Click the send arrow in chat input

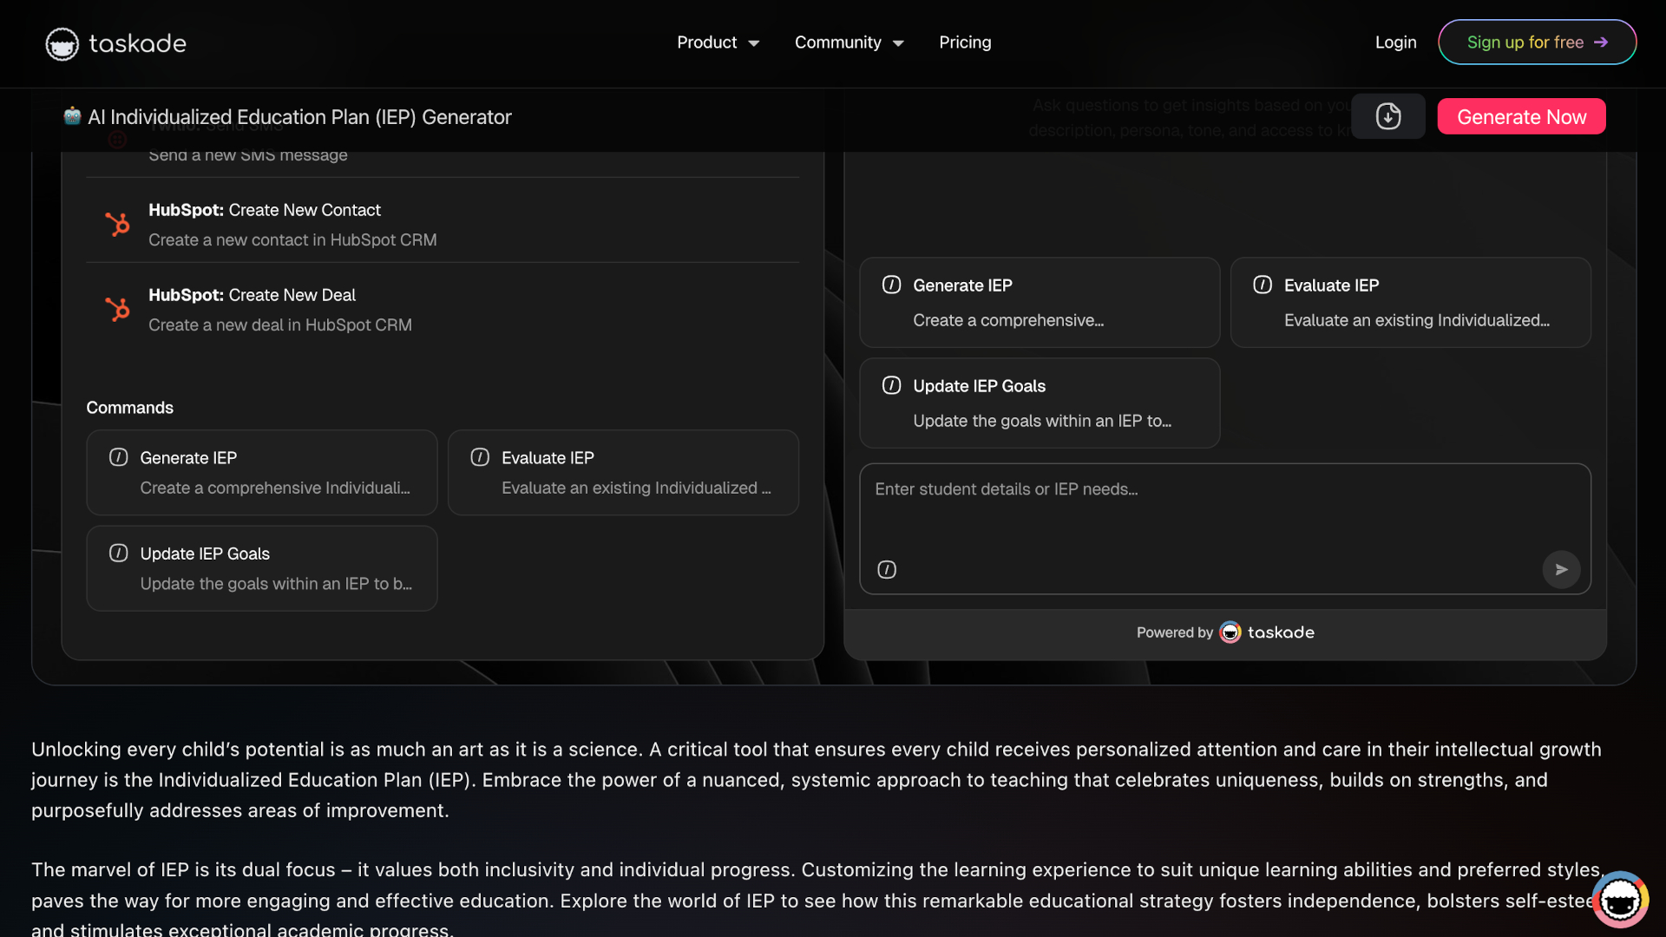coord(1560,570)
